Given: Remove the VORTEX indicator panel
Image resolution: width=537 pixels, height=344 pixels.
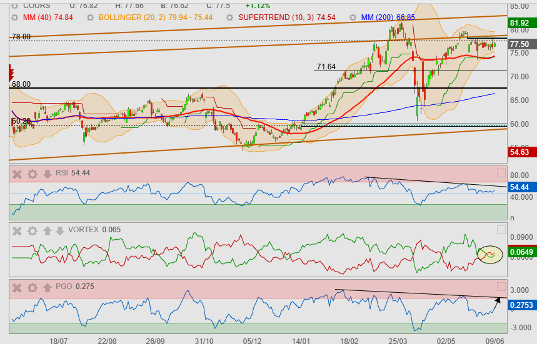Looking at the screenshot, I should point(17,231).
